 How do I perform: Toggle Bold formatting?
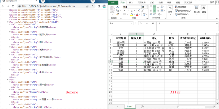[124, 11]
